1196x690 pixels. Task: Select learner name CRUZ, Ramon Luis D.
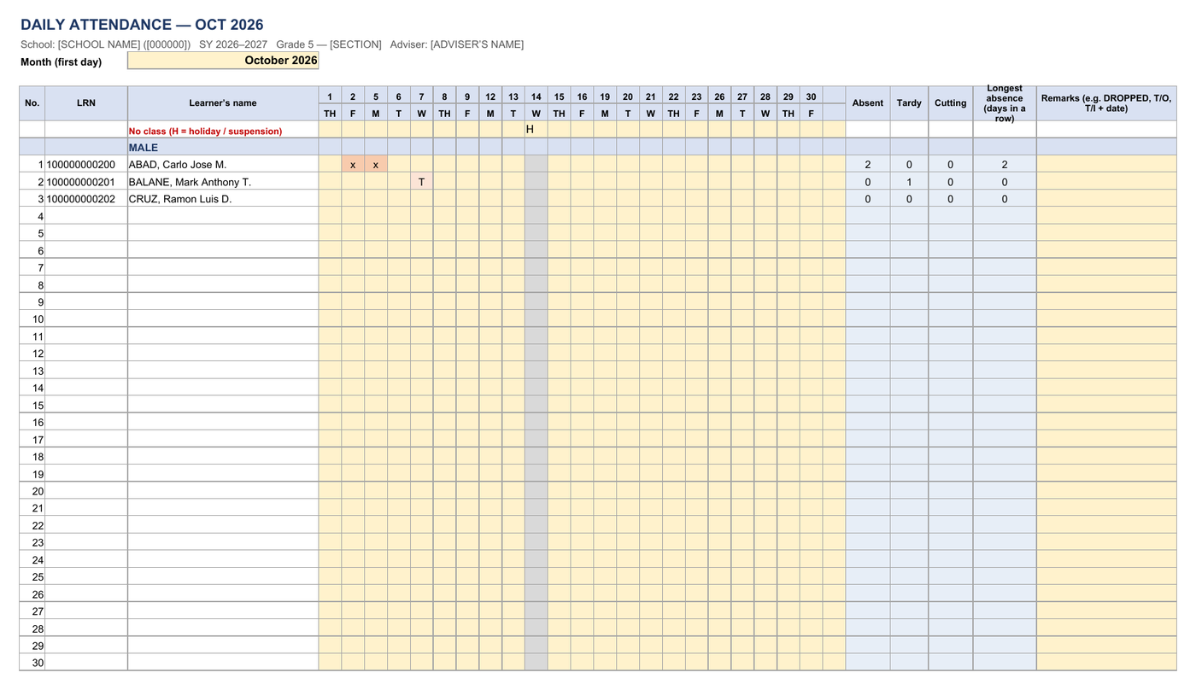[x=223, y=199]
